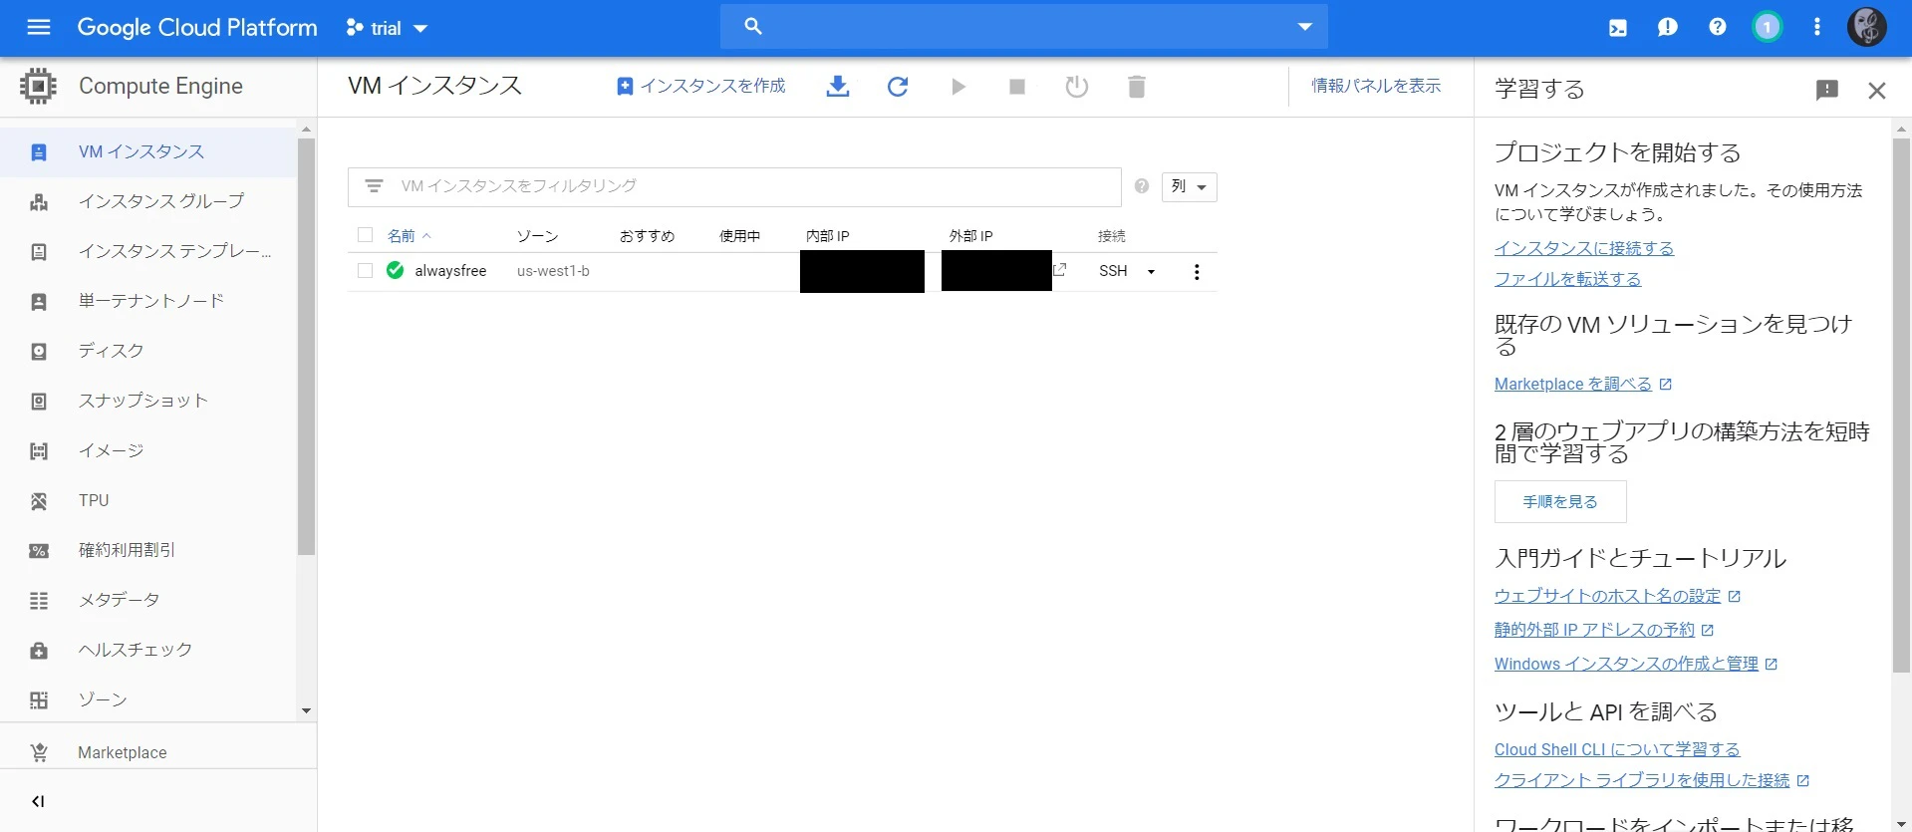This screenshot has width=1912, height=832.
Task: Toggle the select-all header checkbox
Action: tap(365, 235)
